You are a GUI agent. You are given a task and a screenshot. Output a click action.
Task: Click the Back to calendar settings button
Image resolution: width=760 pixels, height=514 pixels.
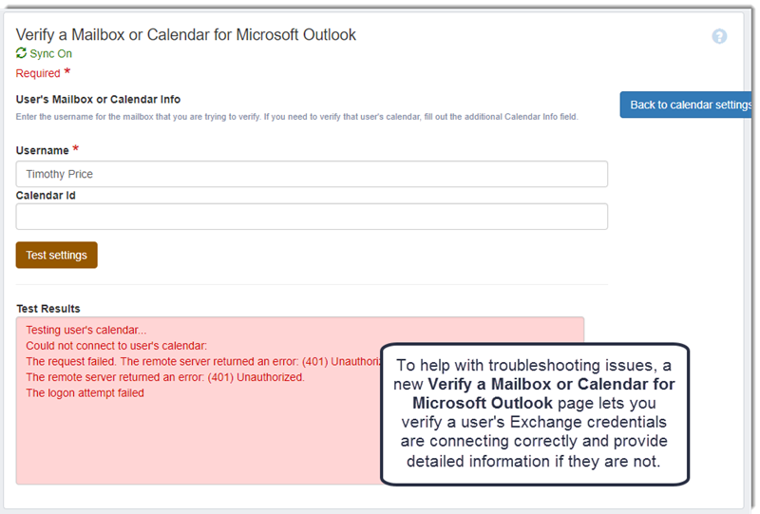point(687,105)
